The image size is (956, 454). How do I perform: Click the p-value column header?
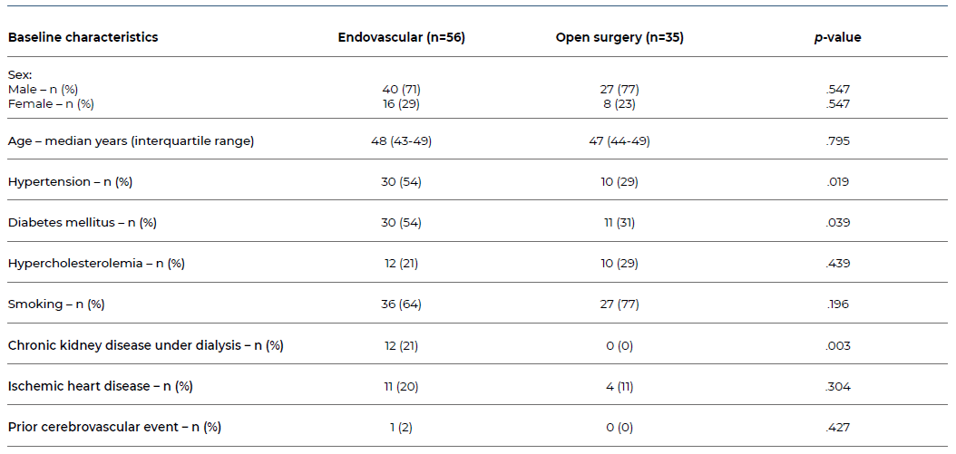837,37
